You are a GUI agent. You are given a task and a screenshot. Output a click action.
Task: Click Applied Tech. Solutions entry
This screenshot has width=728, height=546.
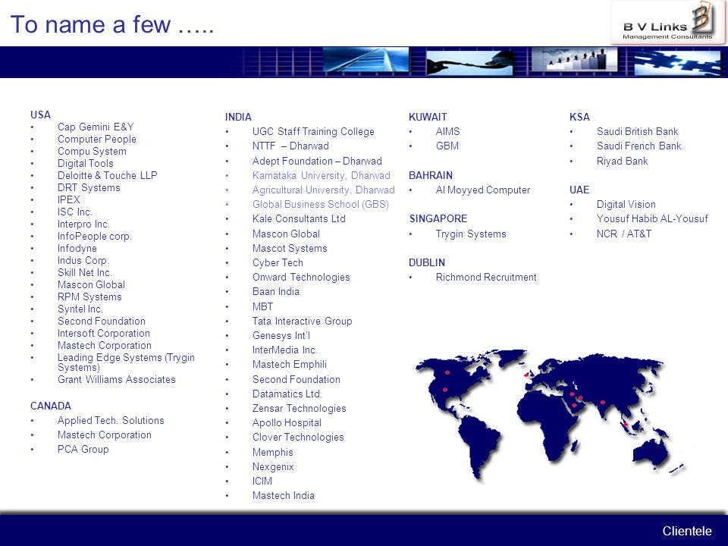(x=111, y=421)
